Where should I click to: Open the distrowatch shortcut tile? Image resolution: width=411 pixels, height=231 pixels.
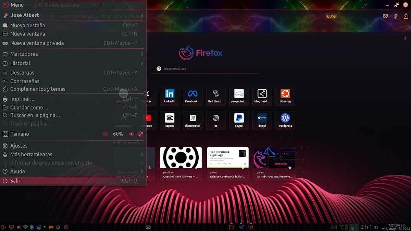click(x=192, y=120)
